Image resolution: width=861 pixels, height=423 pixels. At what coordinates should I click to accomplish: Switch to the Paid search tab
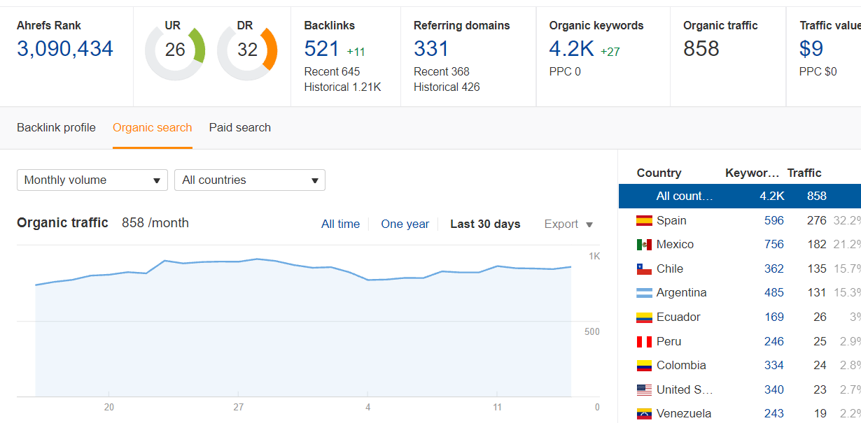239,127
